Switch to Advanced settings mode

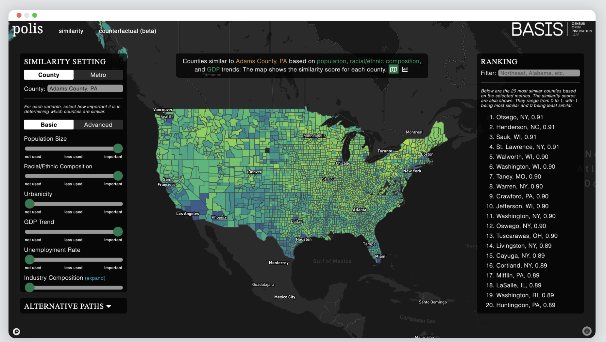98,125
